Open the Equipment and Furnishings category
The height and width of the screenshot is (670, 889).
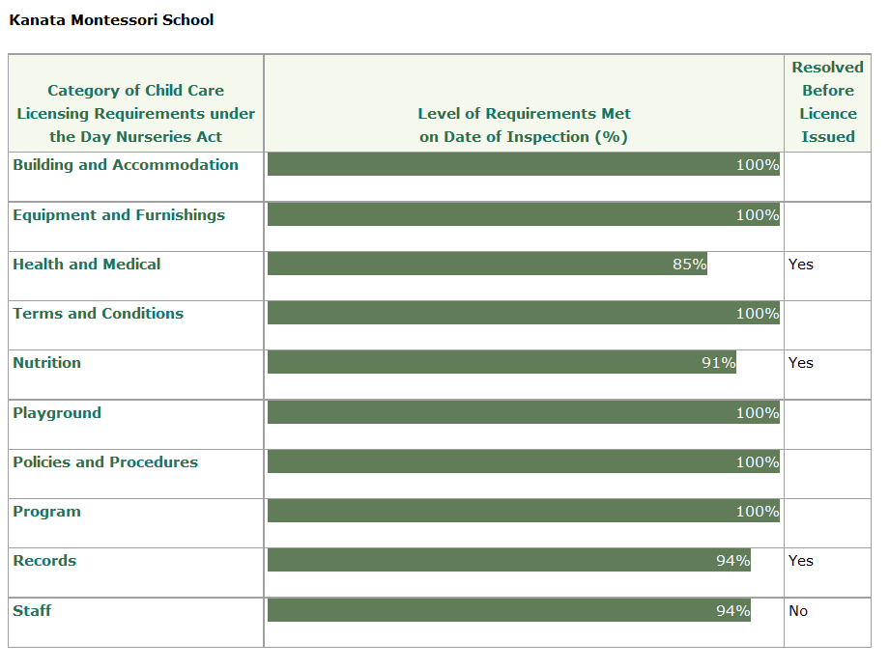(x=119, y=215)
